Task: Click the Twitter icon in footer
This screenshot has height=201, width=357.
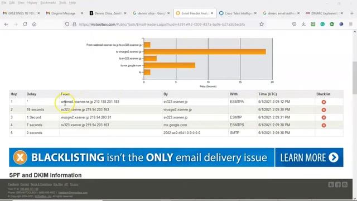Action: tap(331, 185)
